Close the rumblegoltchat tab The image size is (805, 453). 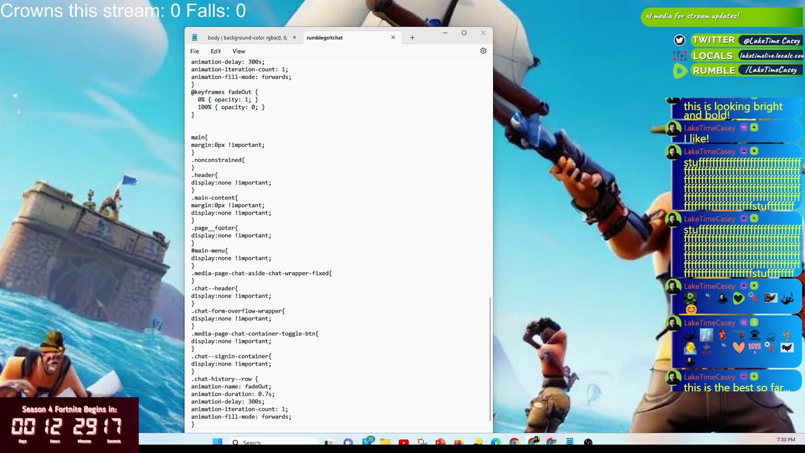393,37
